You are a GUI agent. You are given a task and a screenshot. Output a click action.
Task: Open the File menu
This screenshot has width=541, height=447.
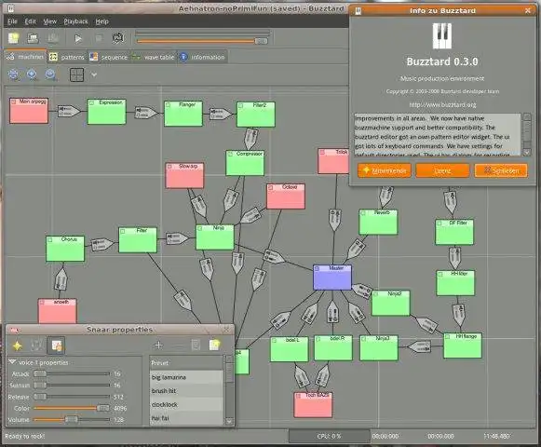[x=12, y=21]
